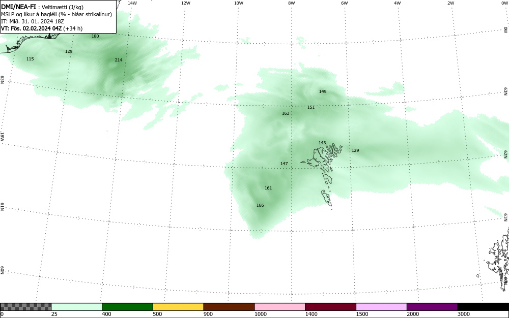Click the light purple 1500–2000 legend swatch

point(381,307)
